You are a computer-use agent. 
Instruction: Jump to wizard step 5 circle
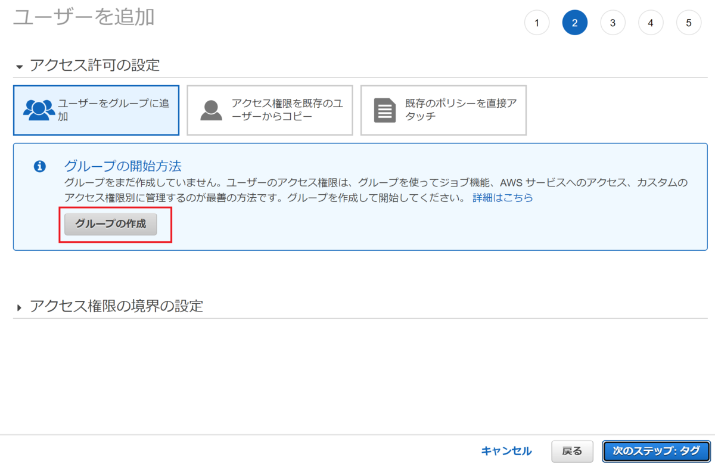tap(689, 23)
